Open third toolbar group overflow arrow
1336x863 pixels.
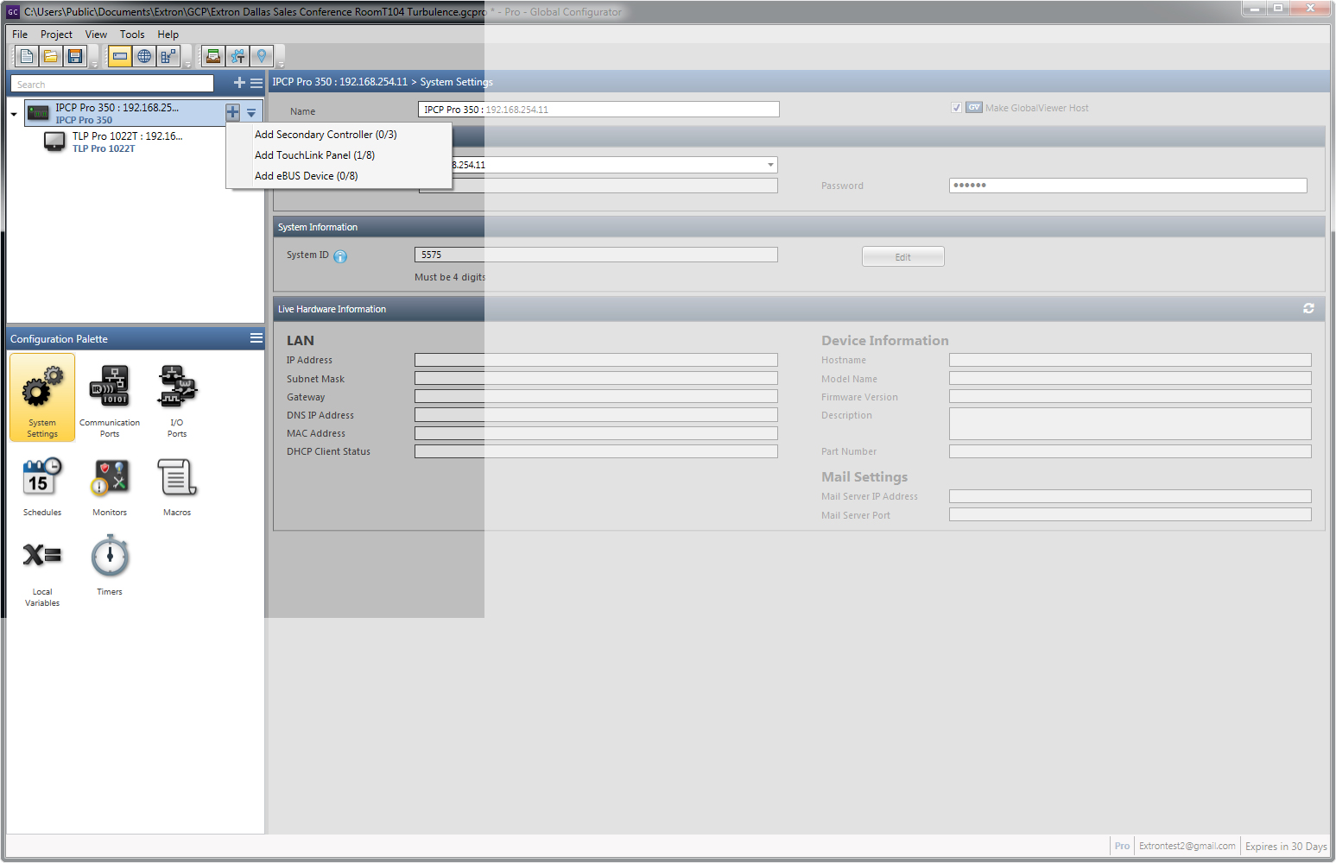point(281,64)
